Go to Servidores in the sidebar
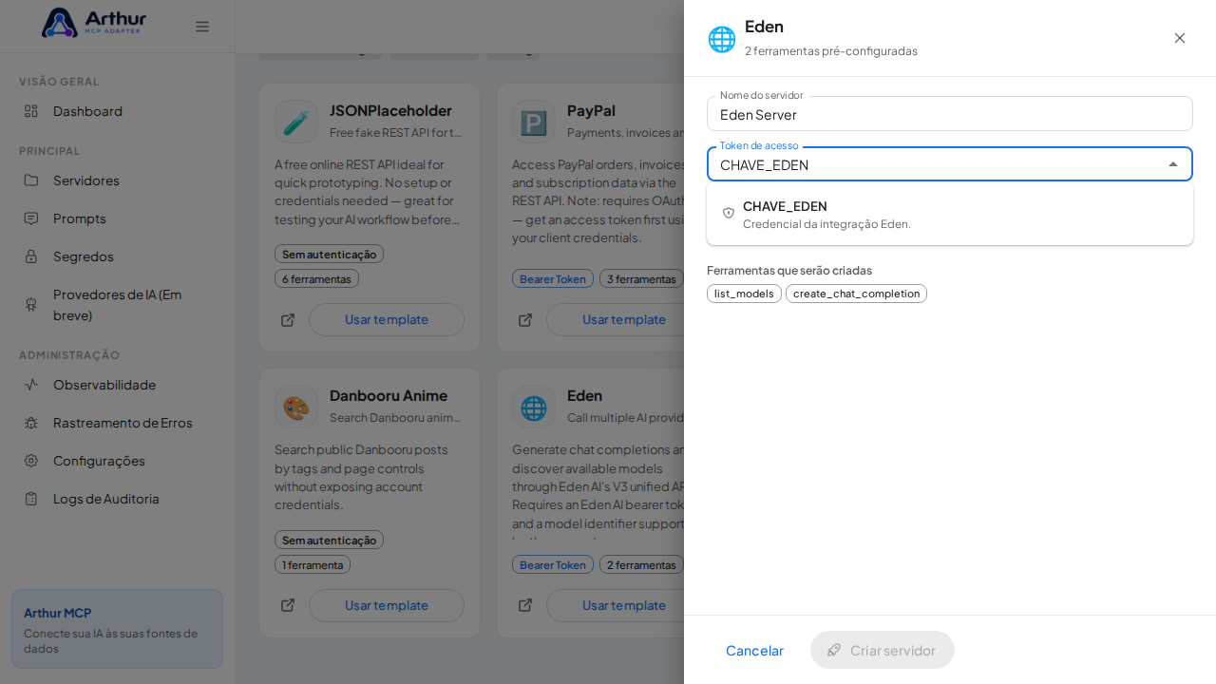Image resolution: width=1216 pixels, height=684 pixels. point(117,180)
